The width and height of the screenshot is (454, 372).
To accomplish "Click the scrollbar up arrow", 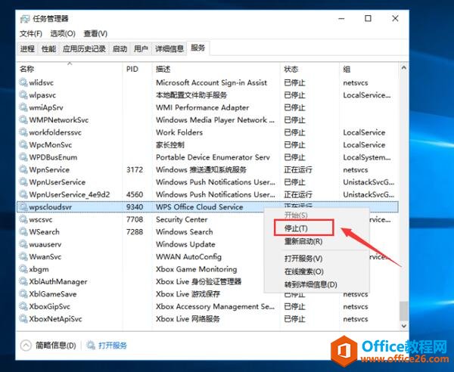I will pos(404,68).
